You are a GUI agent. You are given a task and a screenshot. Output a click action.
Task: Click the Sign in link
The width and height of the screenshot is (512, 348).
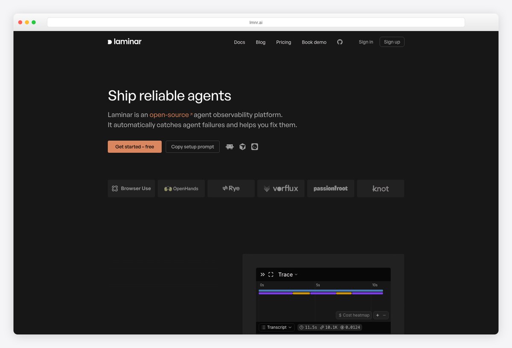(x=366, y=42)
